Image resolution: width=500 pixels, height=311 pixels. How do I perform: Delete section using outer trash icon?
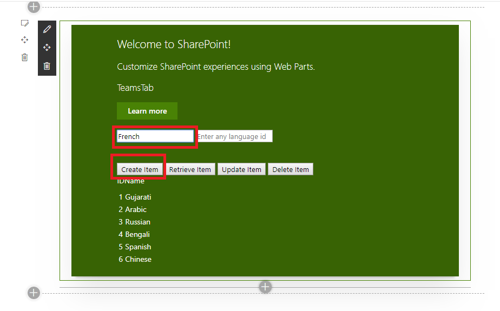point(24,57)
